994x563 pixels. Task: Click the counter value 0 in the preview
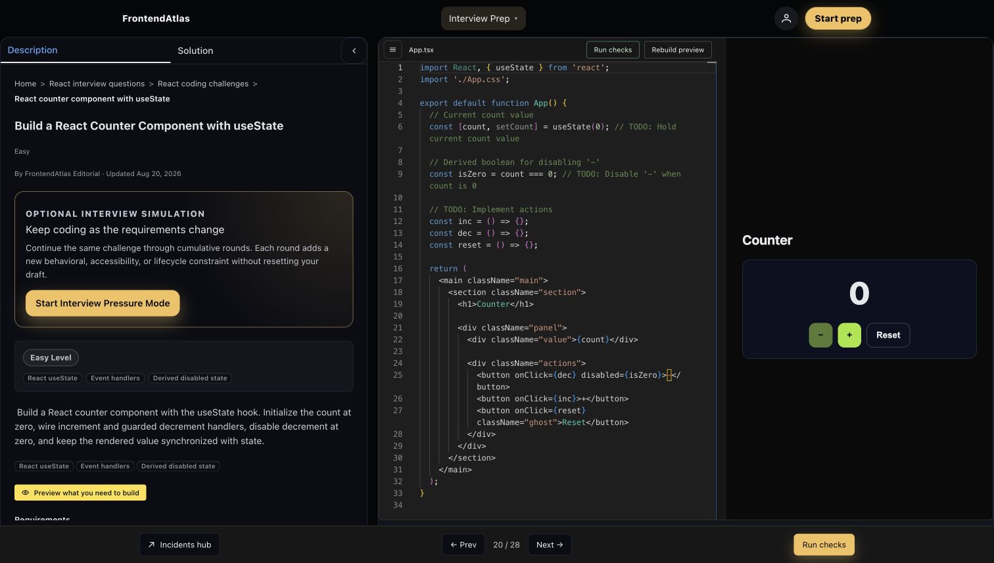click(x=859, y=293)
